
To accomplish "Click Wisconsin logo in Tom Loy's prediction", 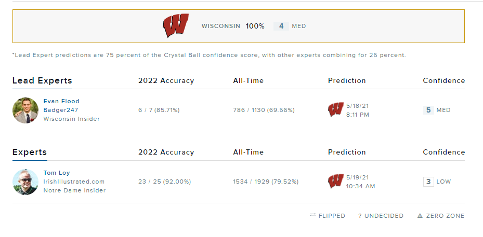I will coord(335,182).
